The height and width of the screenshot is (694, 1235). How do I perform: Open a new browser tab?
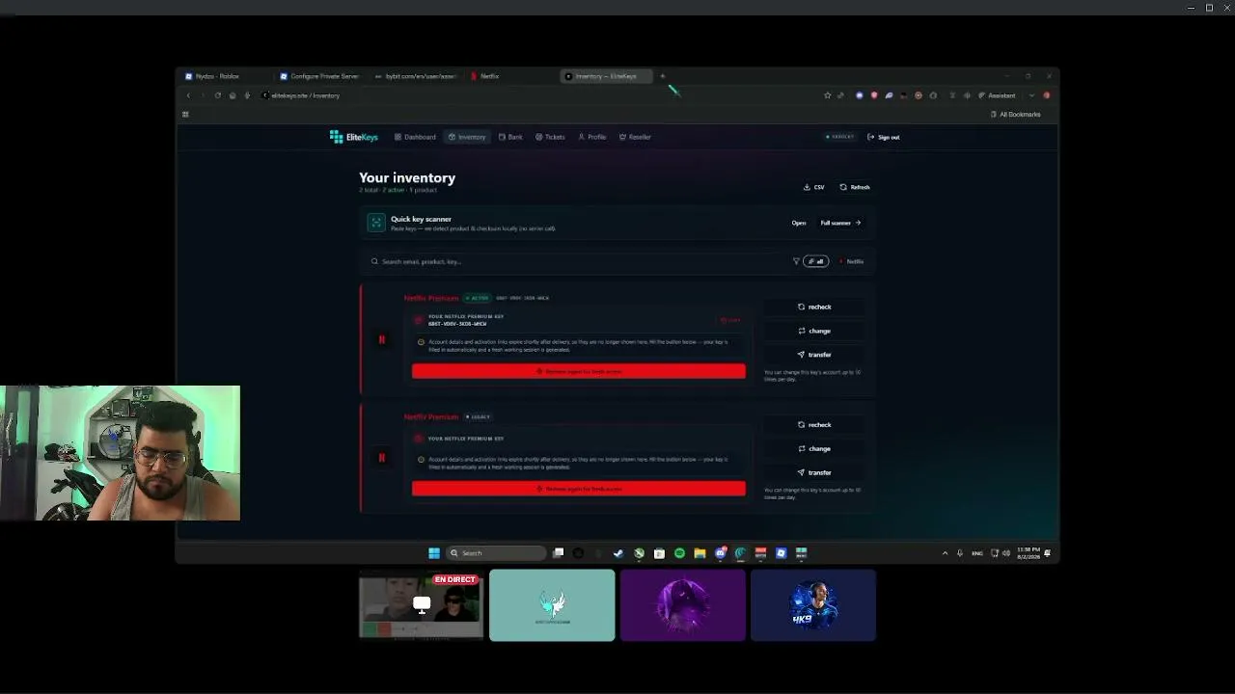663,76
